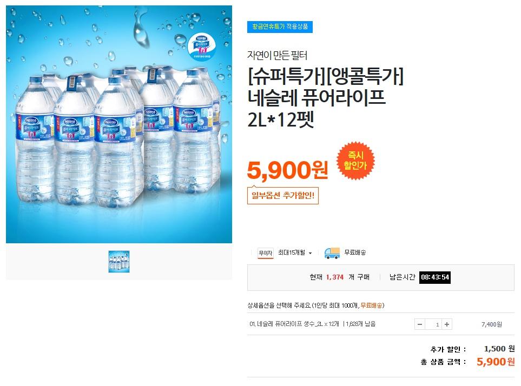521x386 pixels.
Task: Click the main water bottles product image
Action: coord(119,124)
